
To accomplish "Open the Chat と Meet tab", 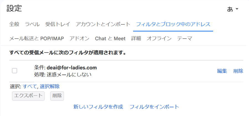I will [x=110, y=38].
